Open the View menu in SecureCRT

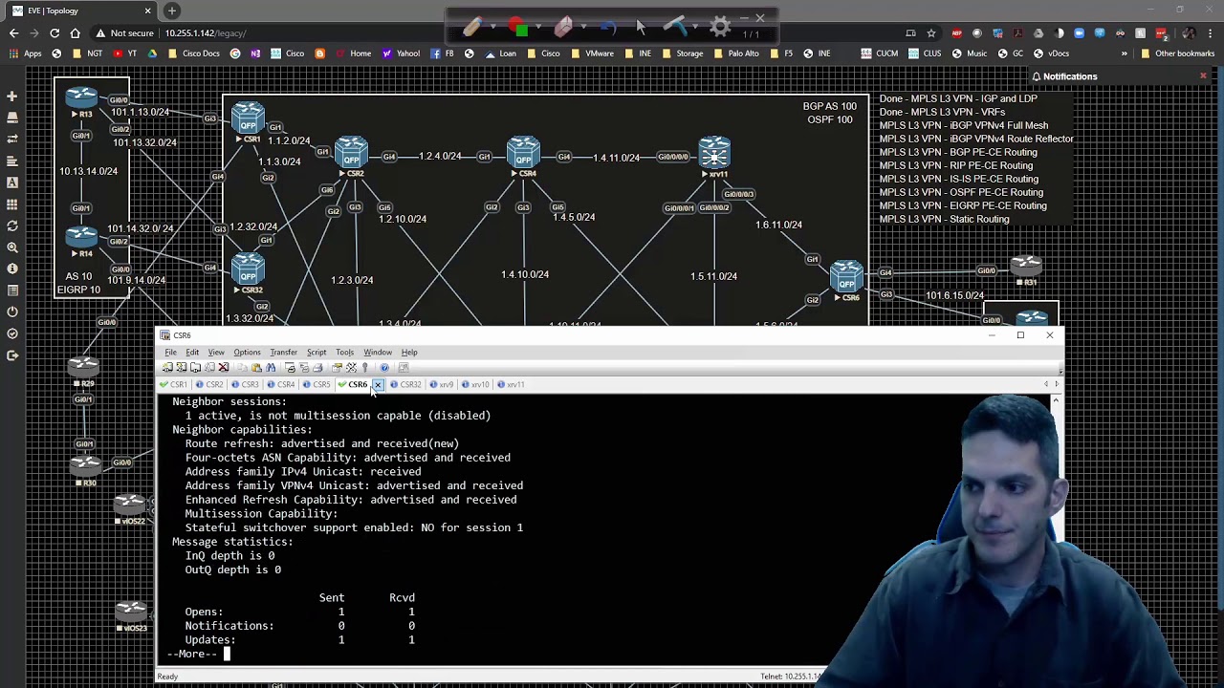216,352
